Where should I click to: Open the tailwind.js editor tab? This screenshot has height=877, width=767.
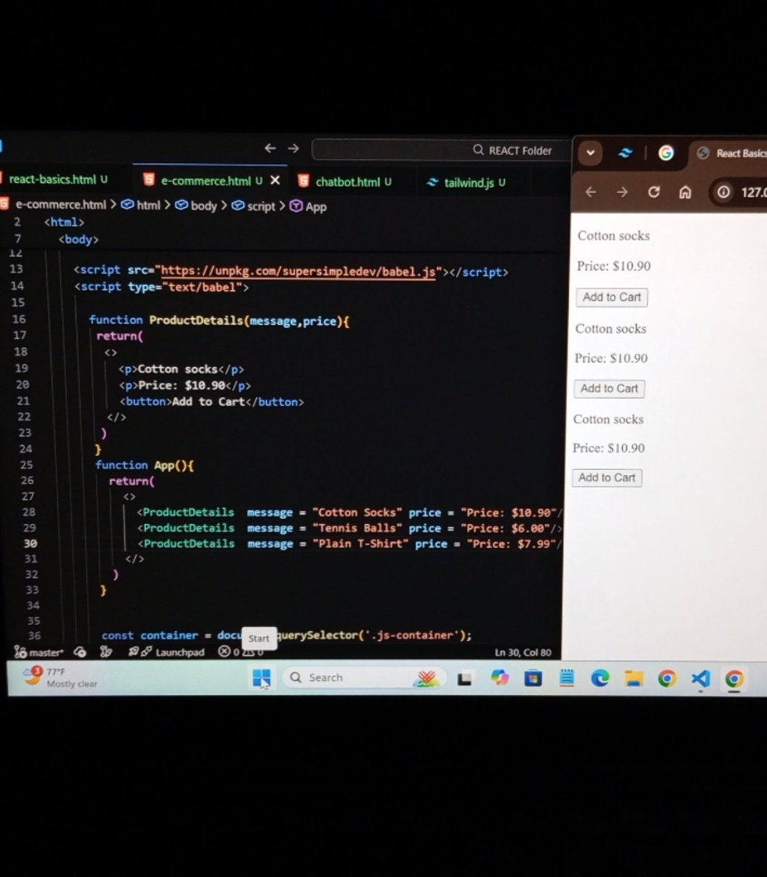(x=468, y=182)
